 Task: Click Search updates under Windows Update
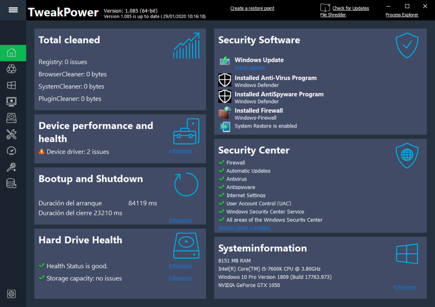pyautogui.click(x=250, y=67)
